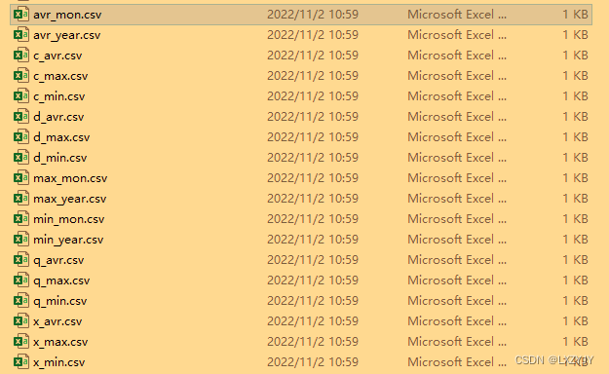The height and width of the screenshot is (374, 609).
Task: Select file name max_mon.csv
Action: (70, 178)
